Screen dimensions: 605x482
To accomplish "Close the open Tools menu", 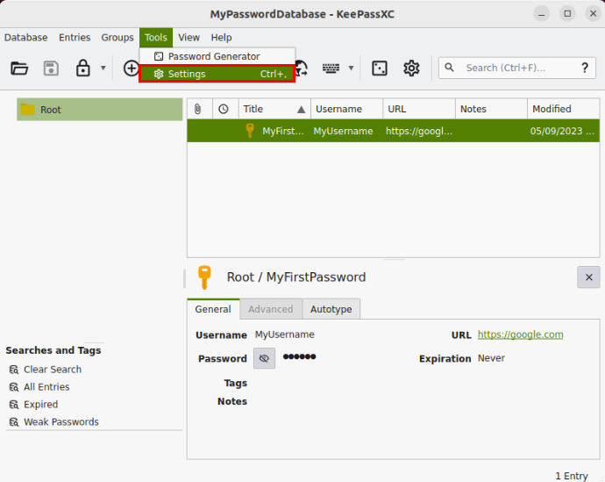I will [x=156, y=38].
